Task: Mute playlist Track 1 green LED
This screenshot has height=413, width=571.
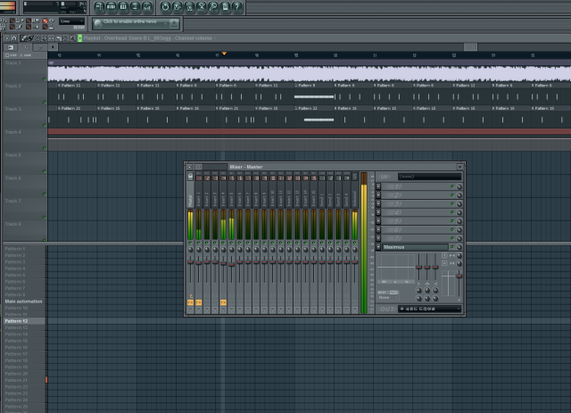Action: [45, 79]
